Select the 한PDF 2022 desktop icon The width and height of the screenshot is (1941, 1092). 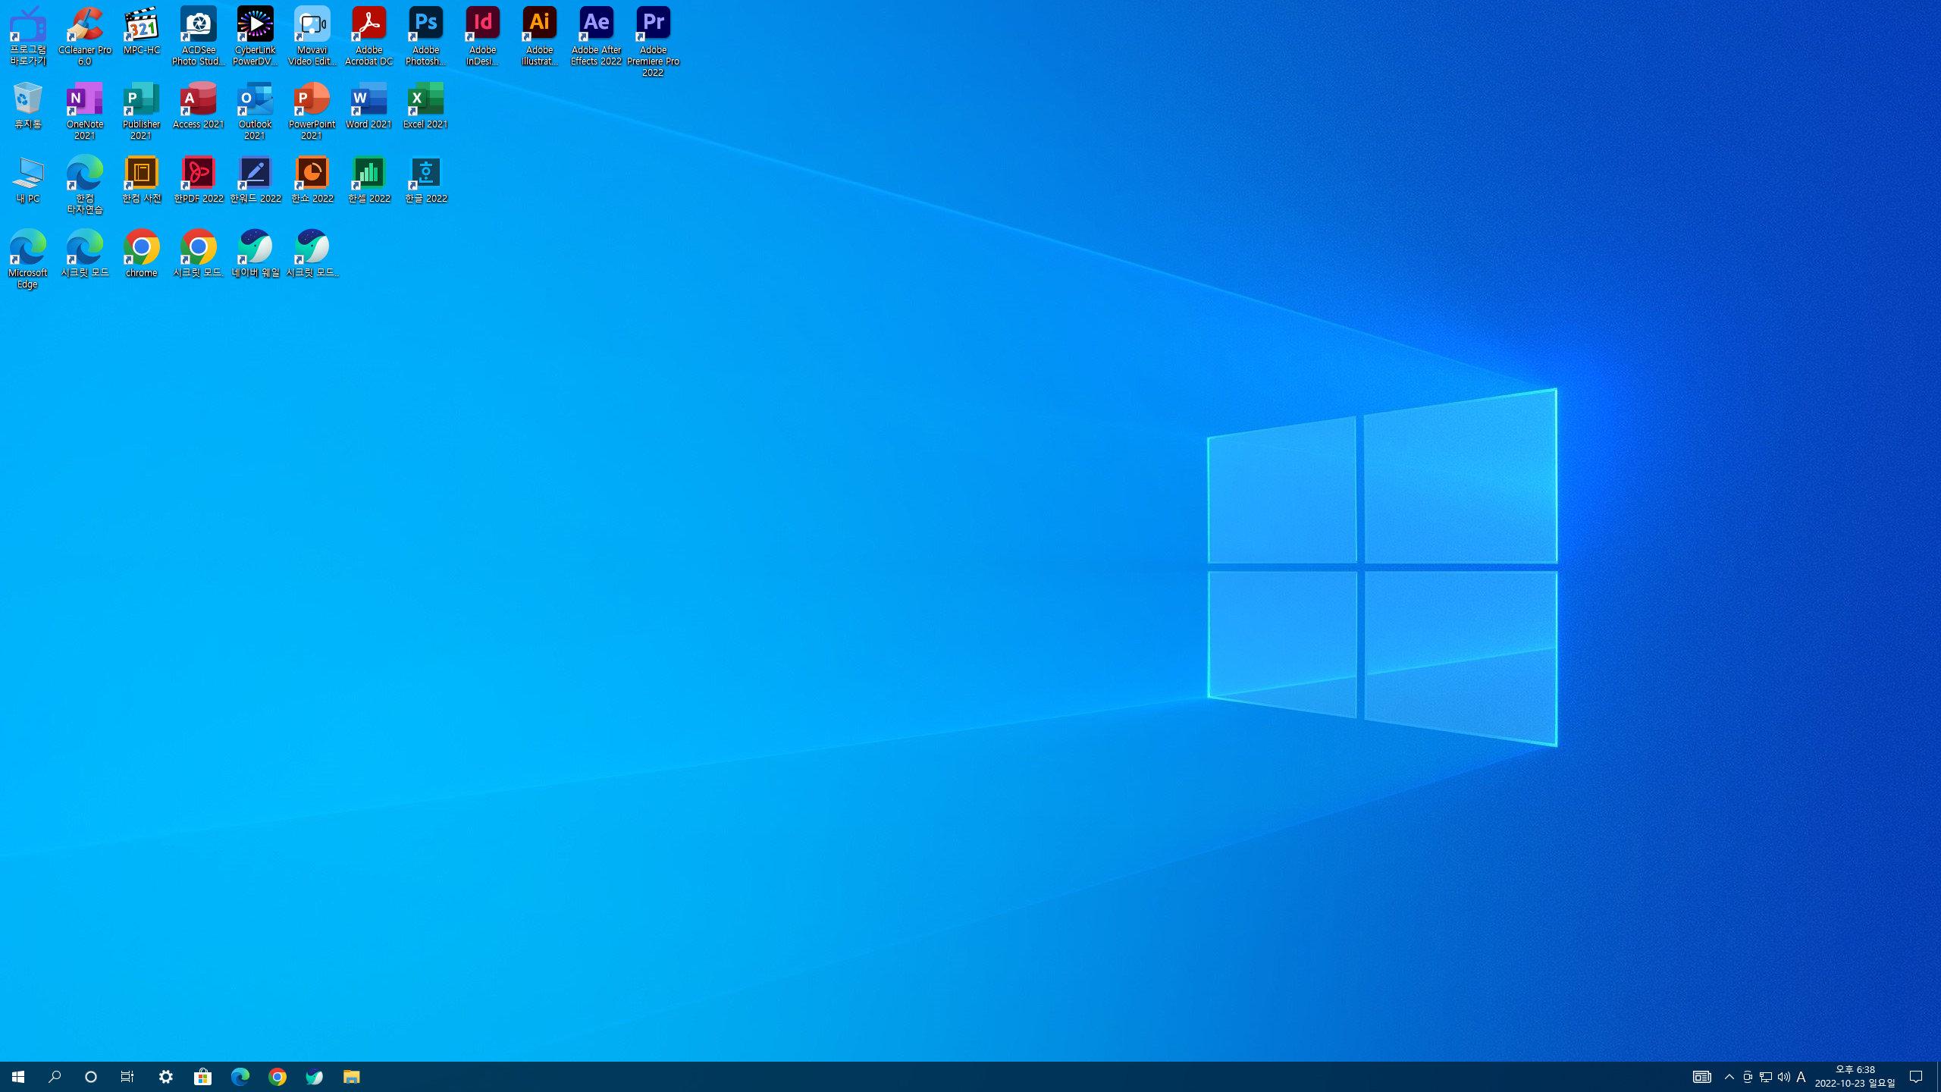[x=199, y=180]
